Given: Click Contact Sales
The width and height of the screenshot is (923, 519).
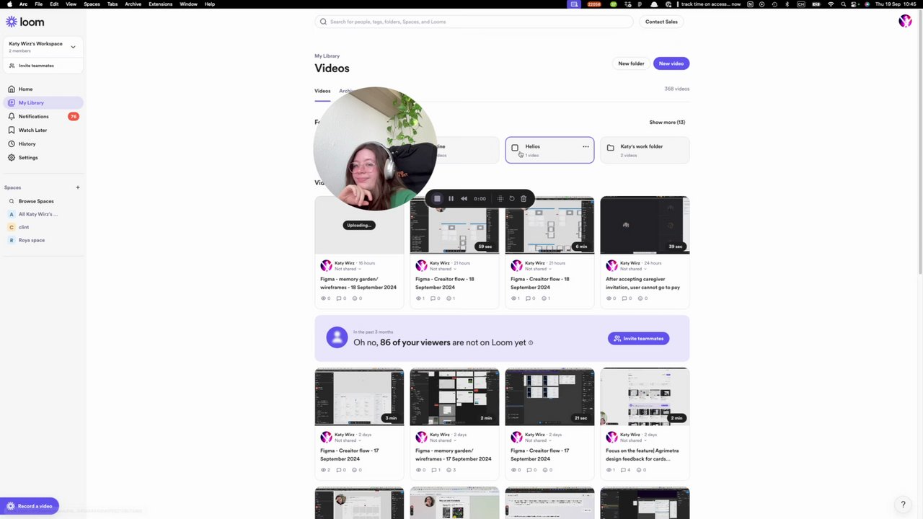Looking at the screenshot, I should [661, 22].
